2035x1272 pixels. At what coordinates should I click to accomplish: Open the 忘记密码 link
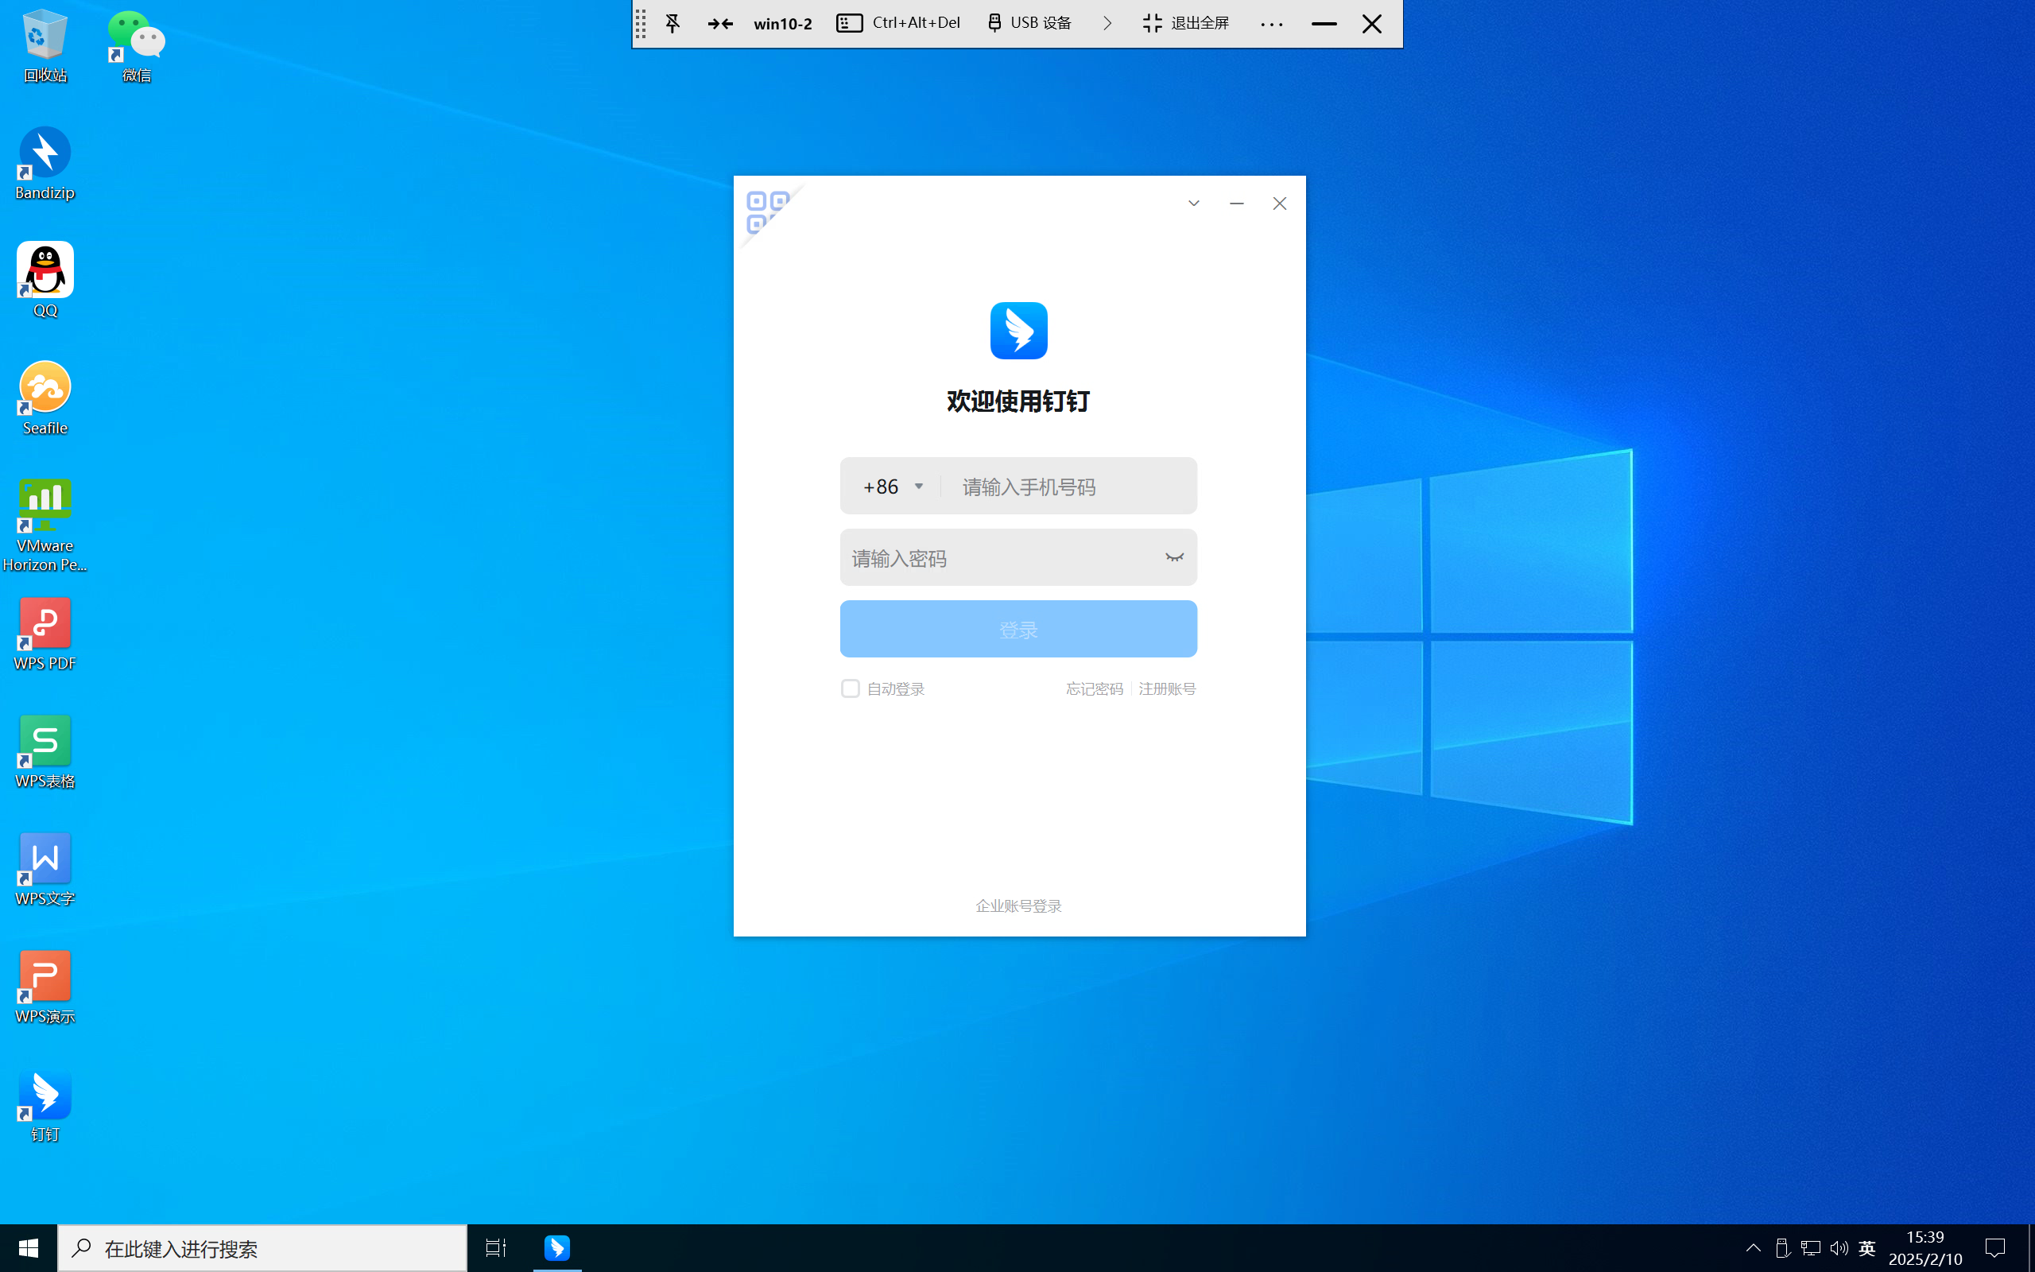pos(1094,688)
